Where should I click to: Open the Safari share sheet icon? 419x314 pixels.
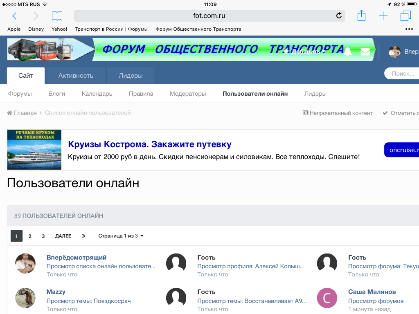[361, 16]
